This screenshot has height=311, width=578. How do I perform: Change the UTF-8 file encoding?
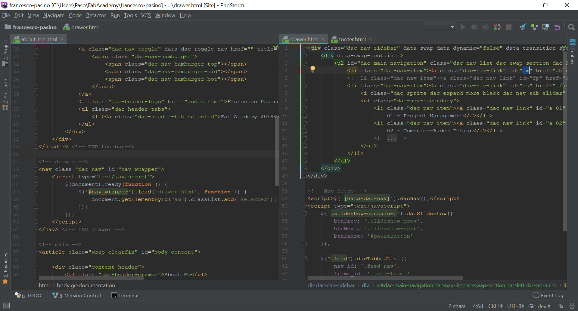[x=515, y=306]
